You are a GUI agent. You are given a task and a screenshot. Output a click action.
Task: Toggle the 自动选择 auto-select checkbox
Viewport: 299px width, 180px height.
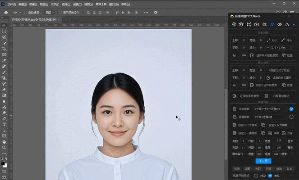coord(26,12)
